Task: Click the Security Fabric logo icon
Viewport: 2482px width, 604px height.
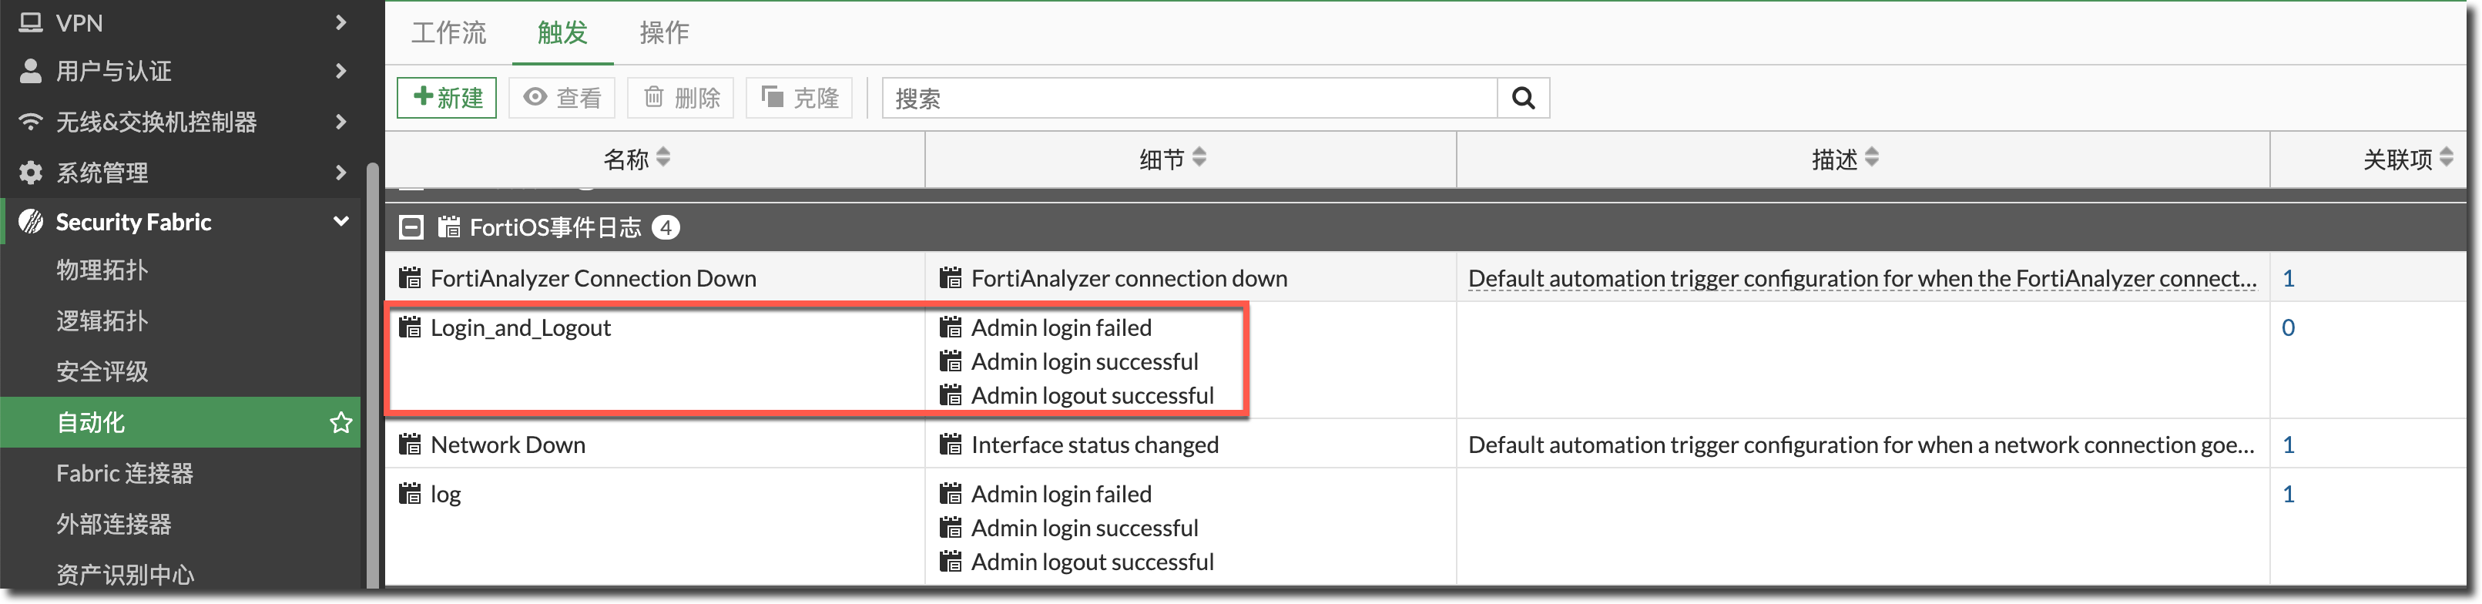Action: pyautogui.click(x=31, y=223)
